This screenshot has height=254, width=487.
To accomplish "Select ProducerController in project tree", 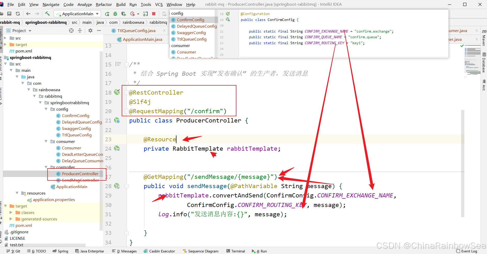I will coord(80,174).
